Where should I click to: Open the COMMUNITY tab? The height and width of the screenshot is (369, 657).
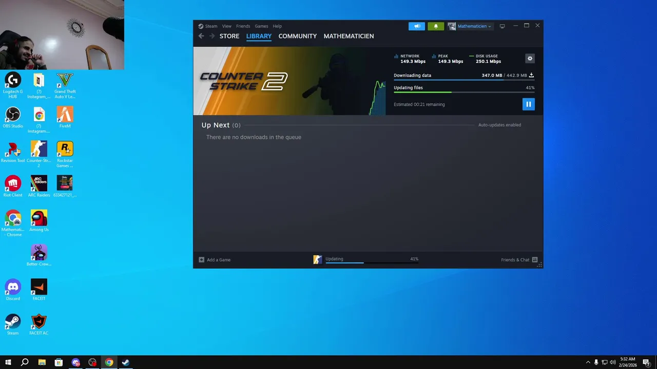(298, 36)
